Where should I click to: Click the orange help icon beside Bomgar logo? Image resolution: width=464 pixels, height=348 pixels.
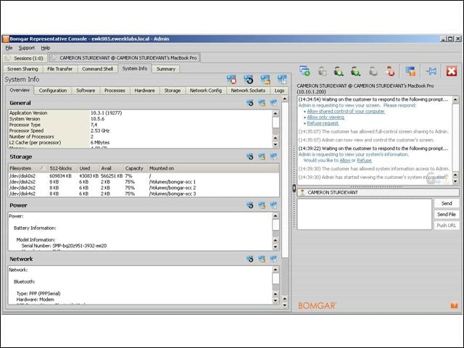coord(454,306)
